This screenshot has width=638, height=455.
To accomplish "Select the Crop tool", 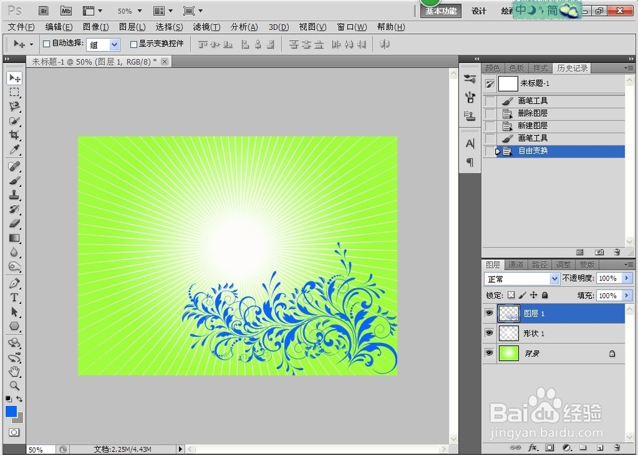I will [15, 135].
